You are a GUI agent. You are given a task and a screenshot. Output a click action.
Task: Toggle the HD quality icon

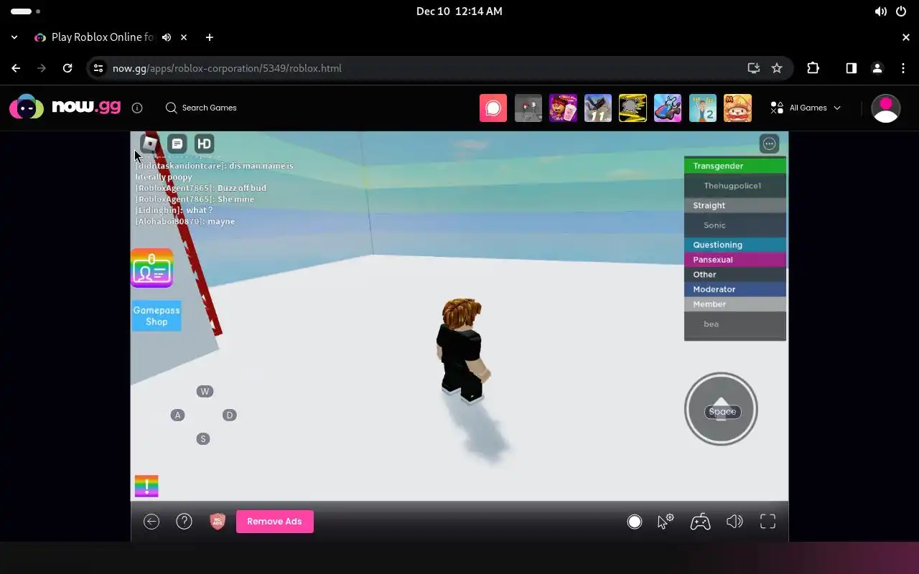205,143
